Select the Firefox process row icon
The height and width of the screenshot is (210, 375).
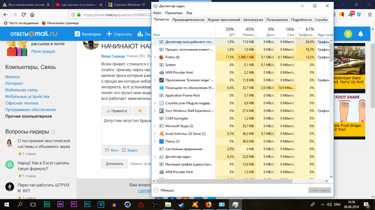(x=161, y=57)
